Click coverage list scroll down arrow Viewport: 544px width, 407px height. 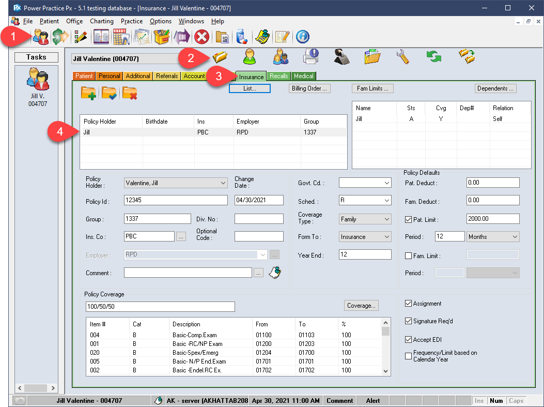pyautogui.click(x=386, y=371)
